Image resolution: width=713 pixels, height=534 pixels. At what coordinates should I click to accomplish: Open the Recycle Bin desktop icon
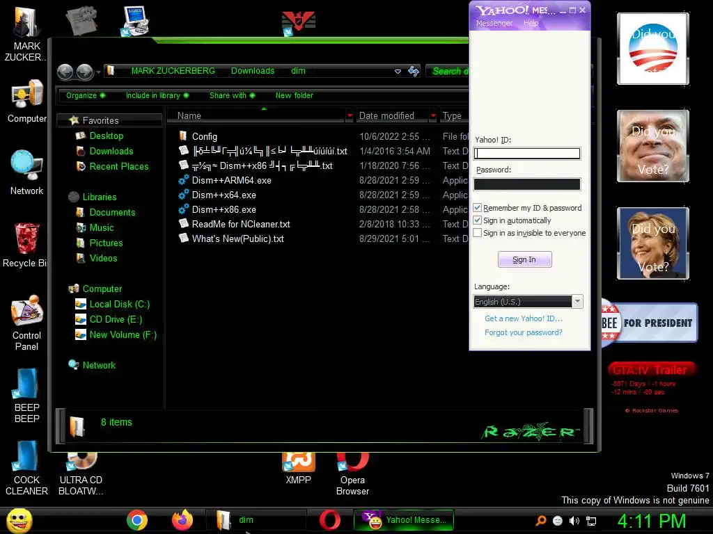coord(25,245)
